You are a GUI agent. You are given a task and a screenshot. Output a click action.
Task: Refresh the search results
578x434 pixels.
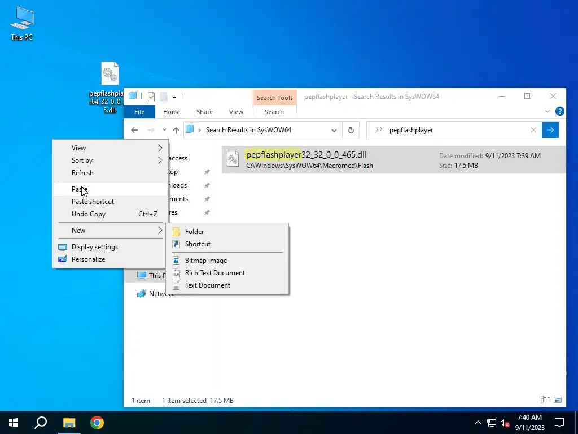[x=351, y=131]
